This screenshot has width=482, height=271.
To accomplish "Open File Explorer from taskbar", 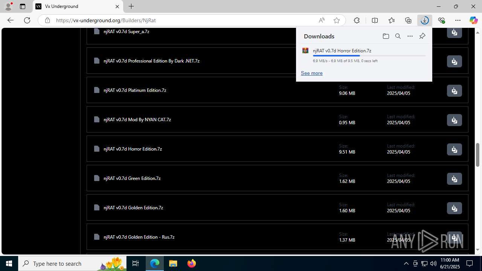I will (x=173, y=263).
